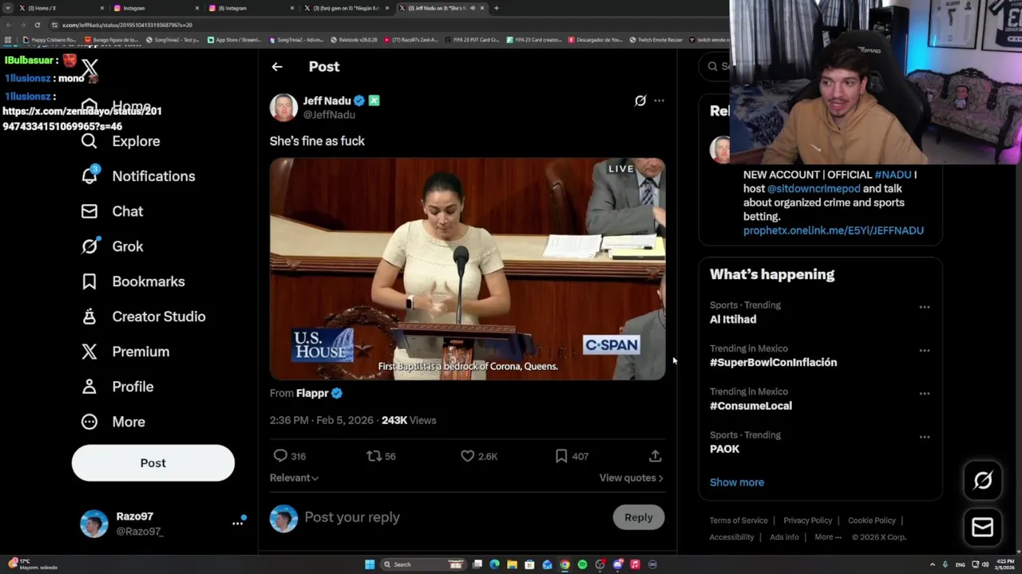Switch to the (fan) gam on X tab
1022x574 pixels.
pyautogui.click(x=345, y=8)
